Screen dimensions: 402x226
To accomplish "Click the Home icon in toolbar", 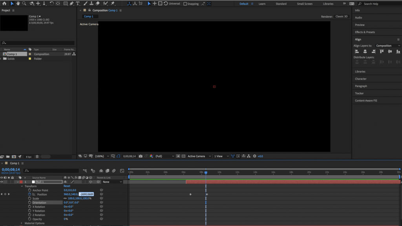I will click(4, 4).
